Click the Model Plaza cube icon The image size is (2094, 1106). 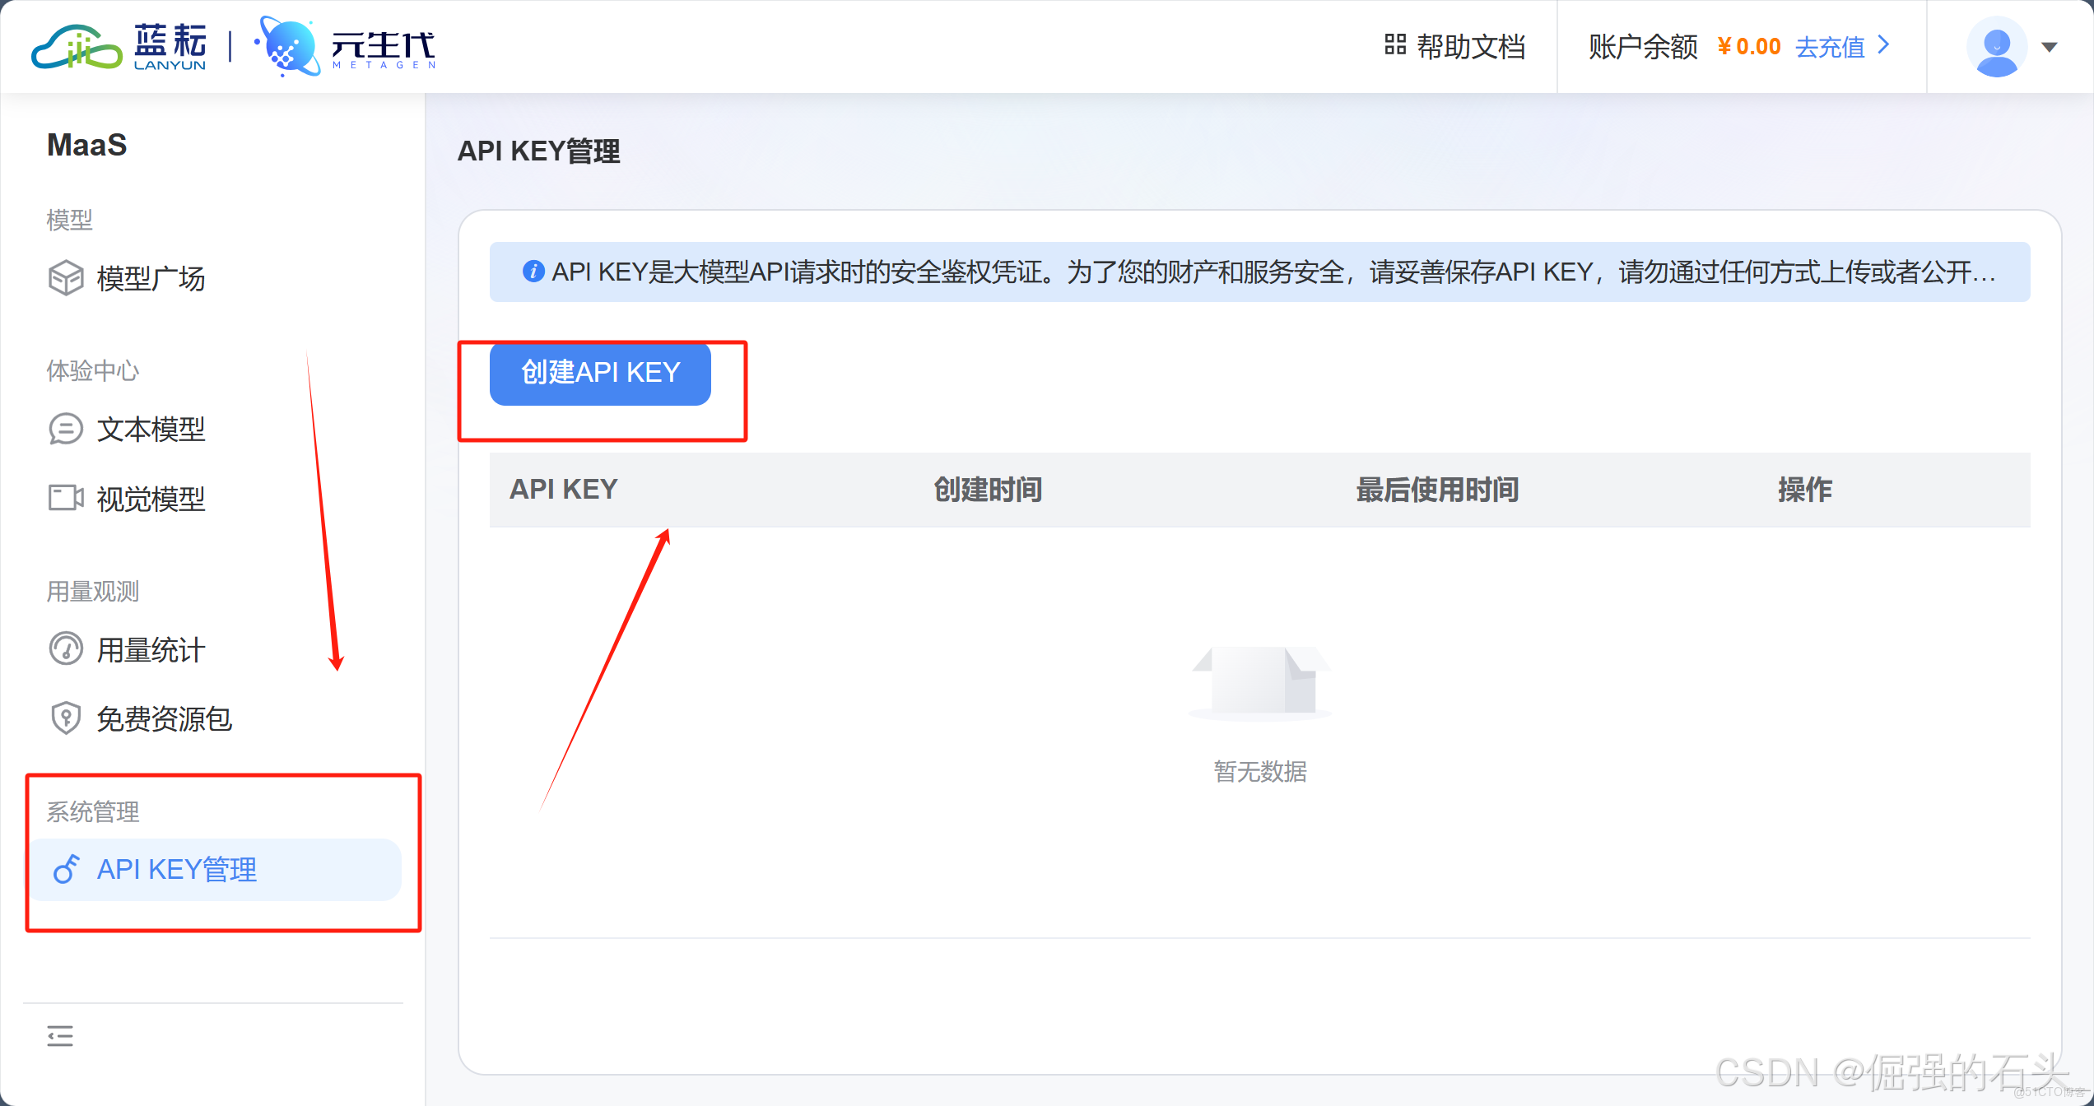pos(66,278)
